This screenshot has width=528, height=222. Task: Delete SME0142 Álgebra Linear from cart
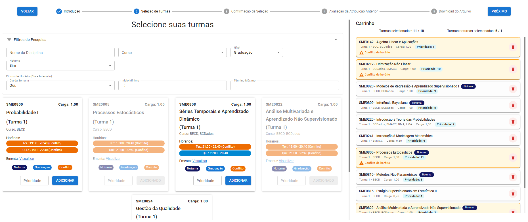point(513,47)
